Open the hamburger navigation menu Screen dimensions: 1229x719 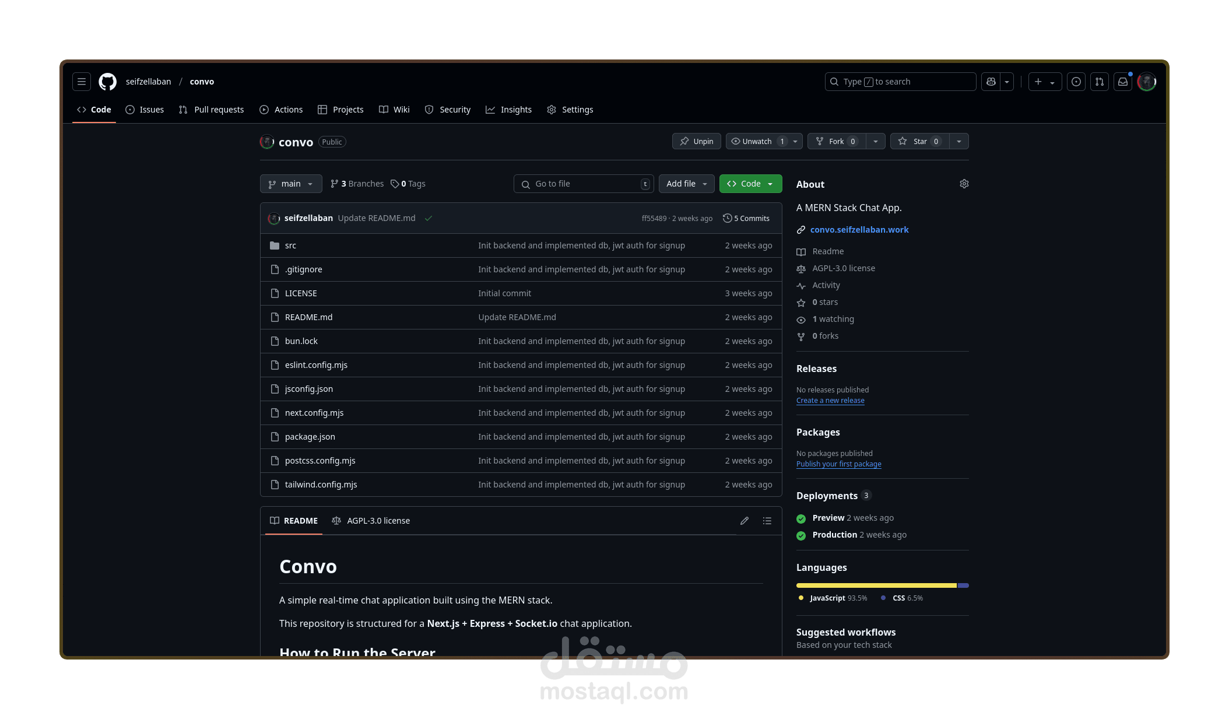click(82, 82)
